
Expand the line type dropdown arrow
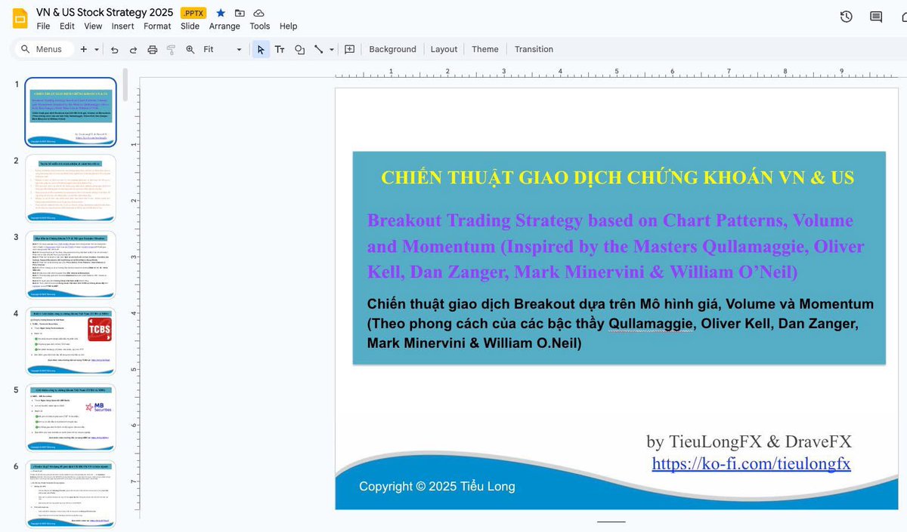pos(332,50)
